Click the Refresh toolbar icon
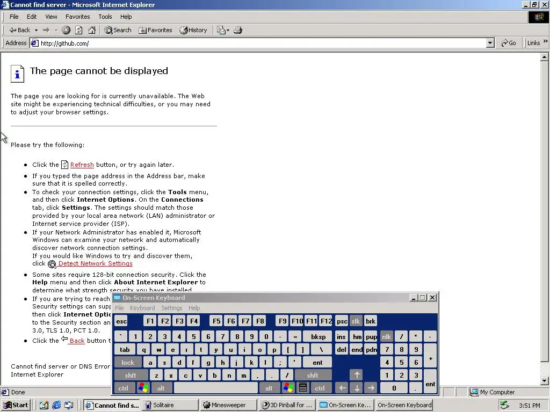The width and height of the screenshot is (550, 412). [x=79, y=30]
